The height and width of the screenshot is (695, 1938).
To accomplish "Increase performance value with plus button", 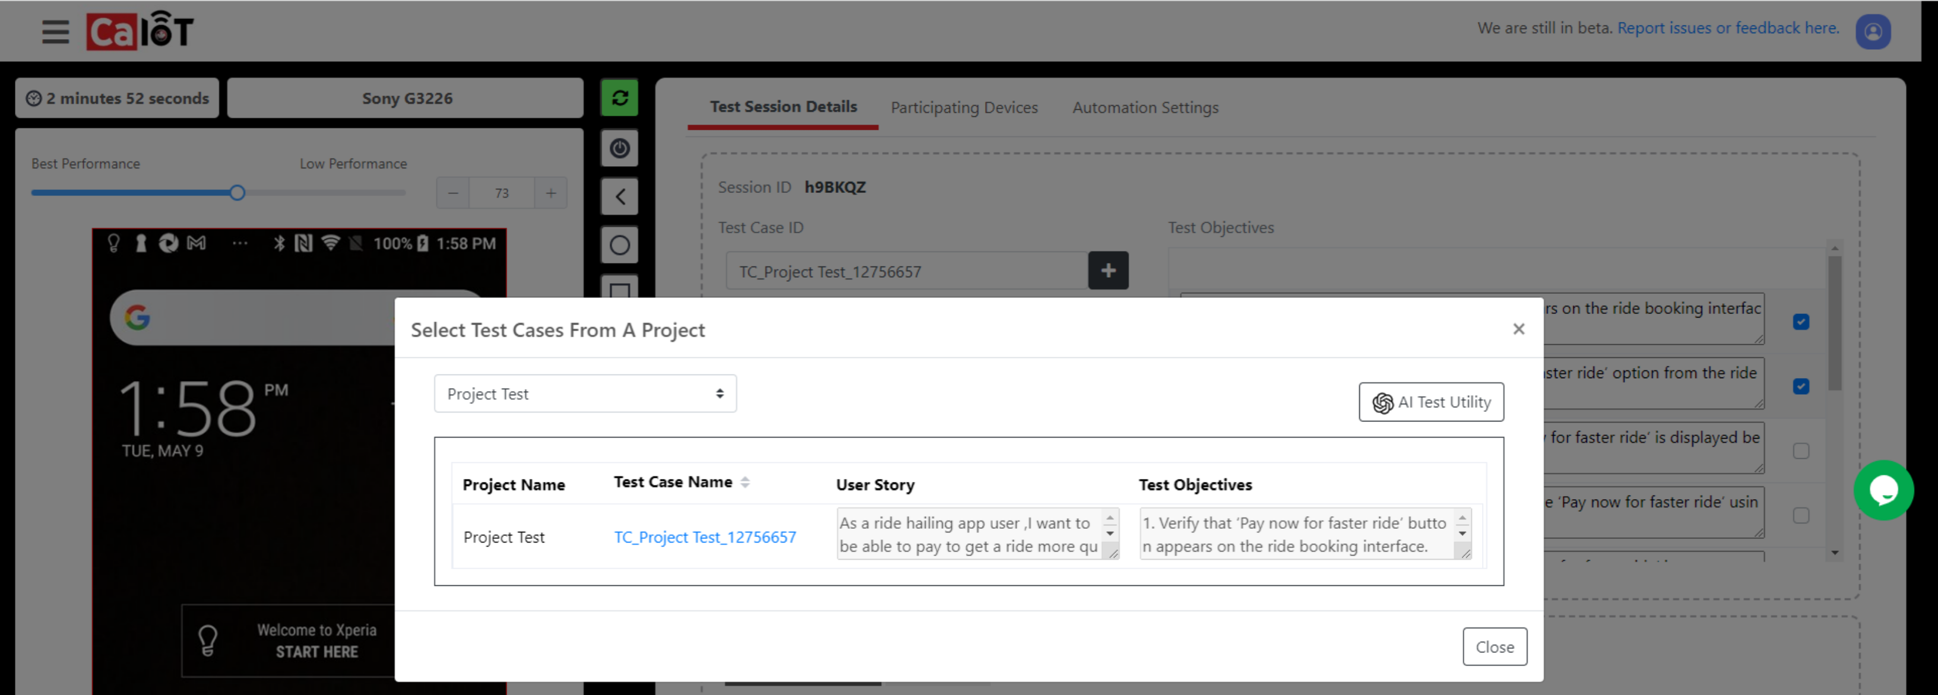I will [x=551, y=193].
